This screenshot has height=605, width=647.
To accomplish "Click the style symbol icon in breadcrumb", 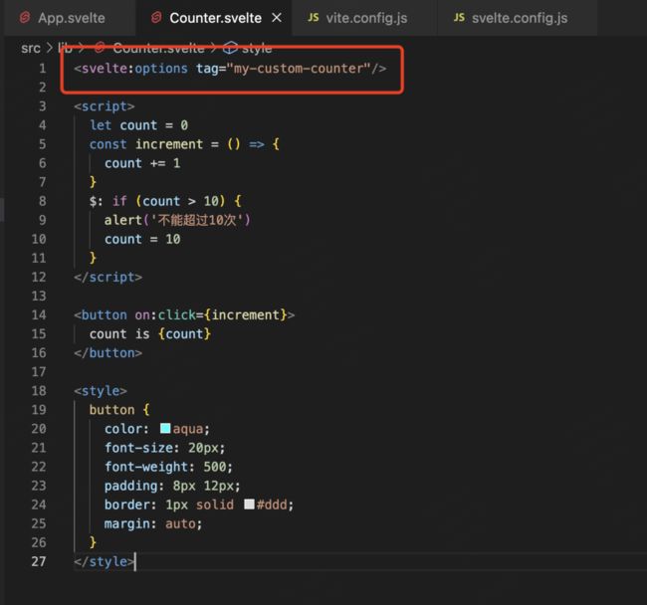I will [230, 48].
